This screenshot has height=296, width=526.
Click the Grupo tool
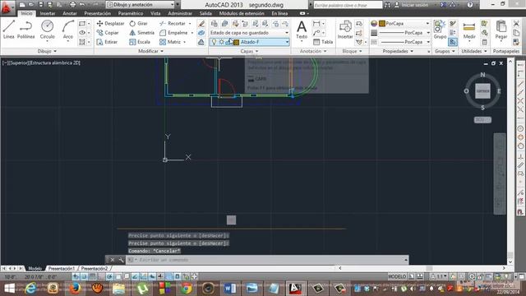pos(440,30)
